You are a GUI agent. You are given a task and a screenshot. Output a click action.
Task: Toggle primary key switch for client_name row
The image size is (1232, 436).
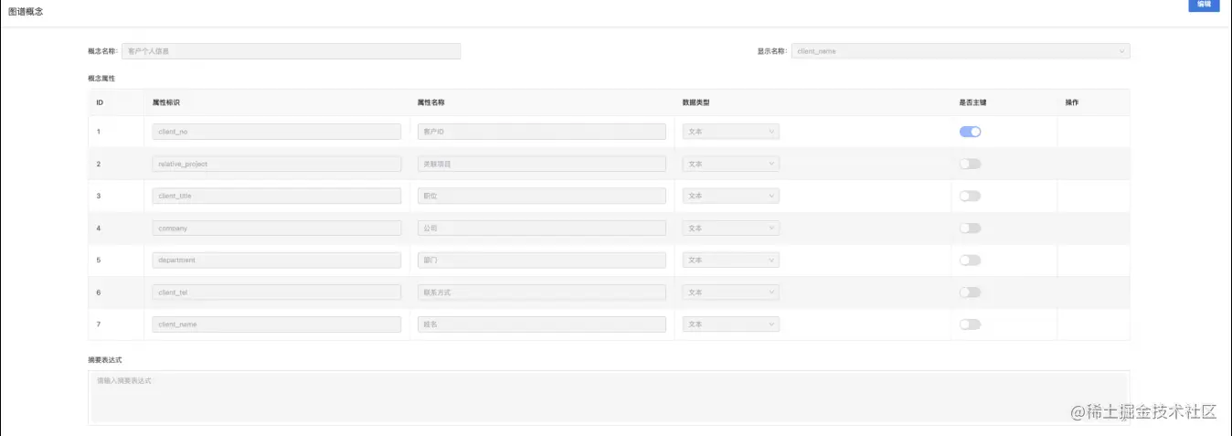[970, 324]
